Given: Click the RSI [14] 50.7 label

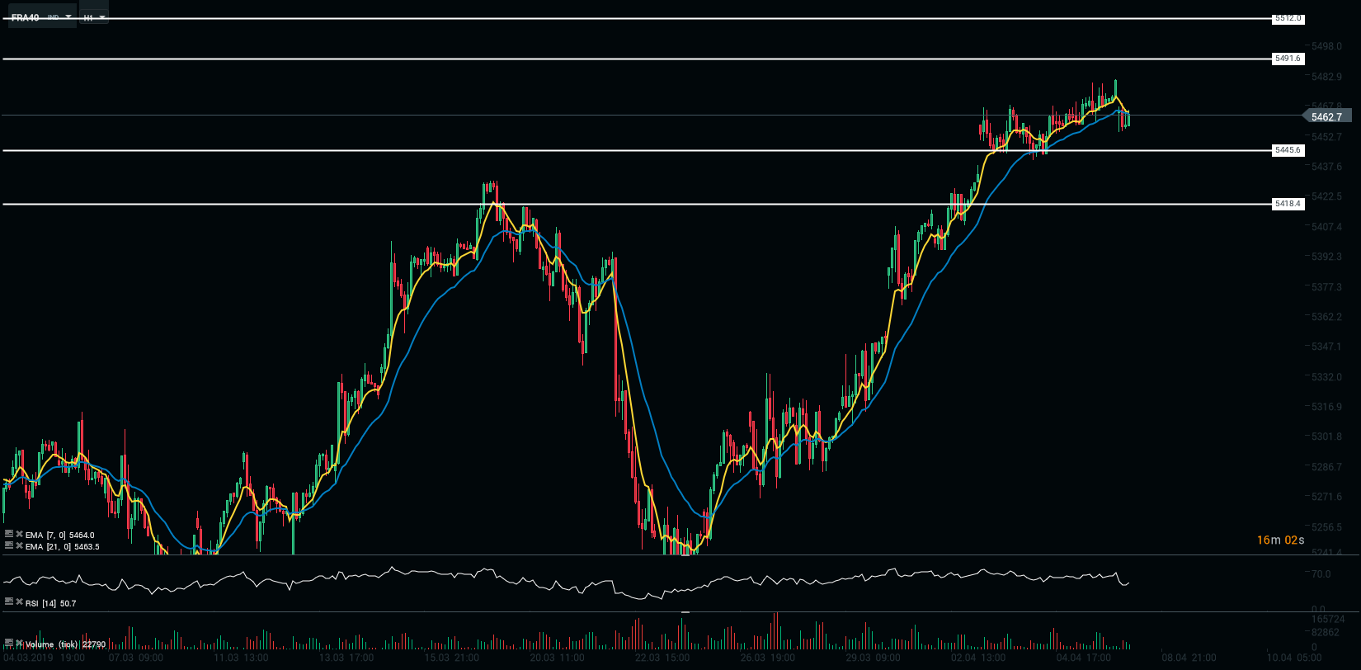Looking at the screenshot, I should tap(50, 604).
